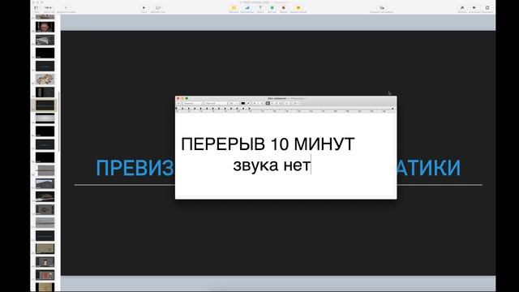519x292 pixels.
Task: Click the text 'звука нет' in TextEdit
Action: [272, 165]
